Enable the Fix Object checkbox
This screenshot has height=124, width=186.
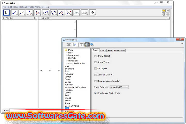pyautogui.click(x=96, y=68)
